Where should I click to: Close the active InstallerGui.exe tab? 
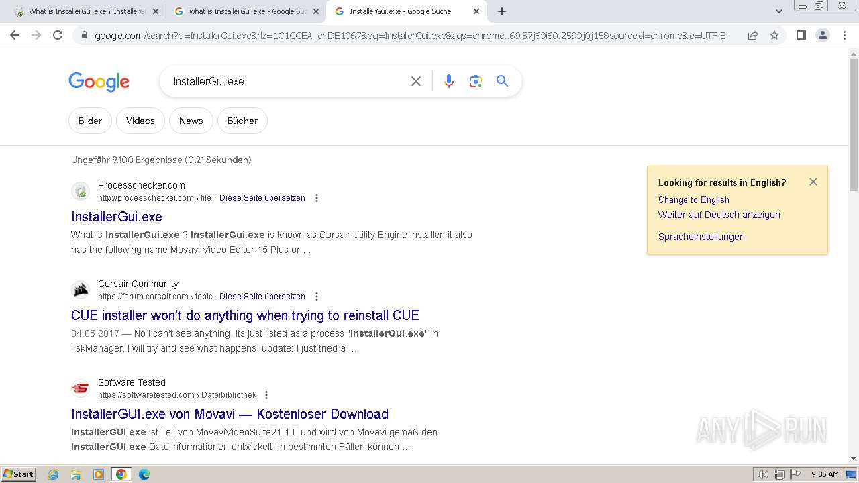(476, 11)
